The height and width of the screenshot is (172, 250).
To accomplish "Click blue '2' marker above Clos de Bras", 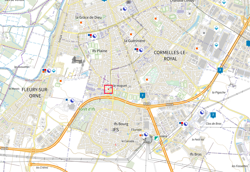I will tap(213, 115).
